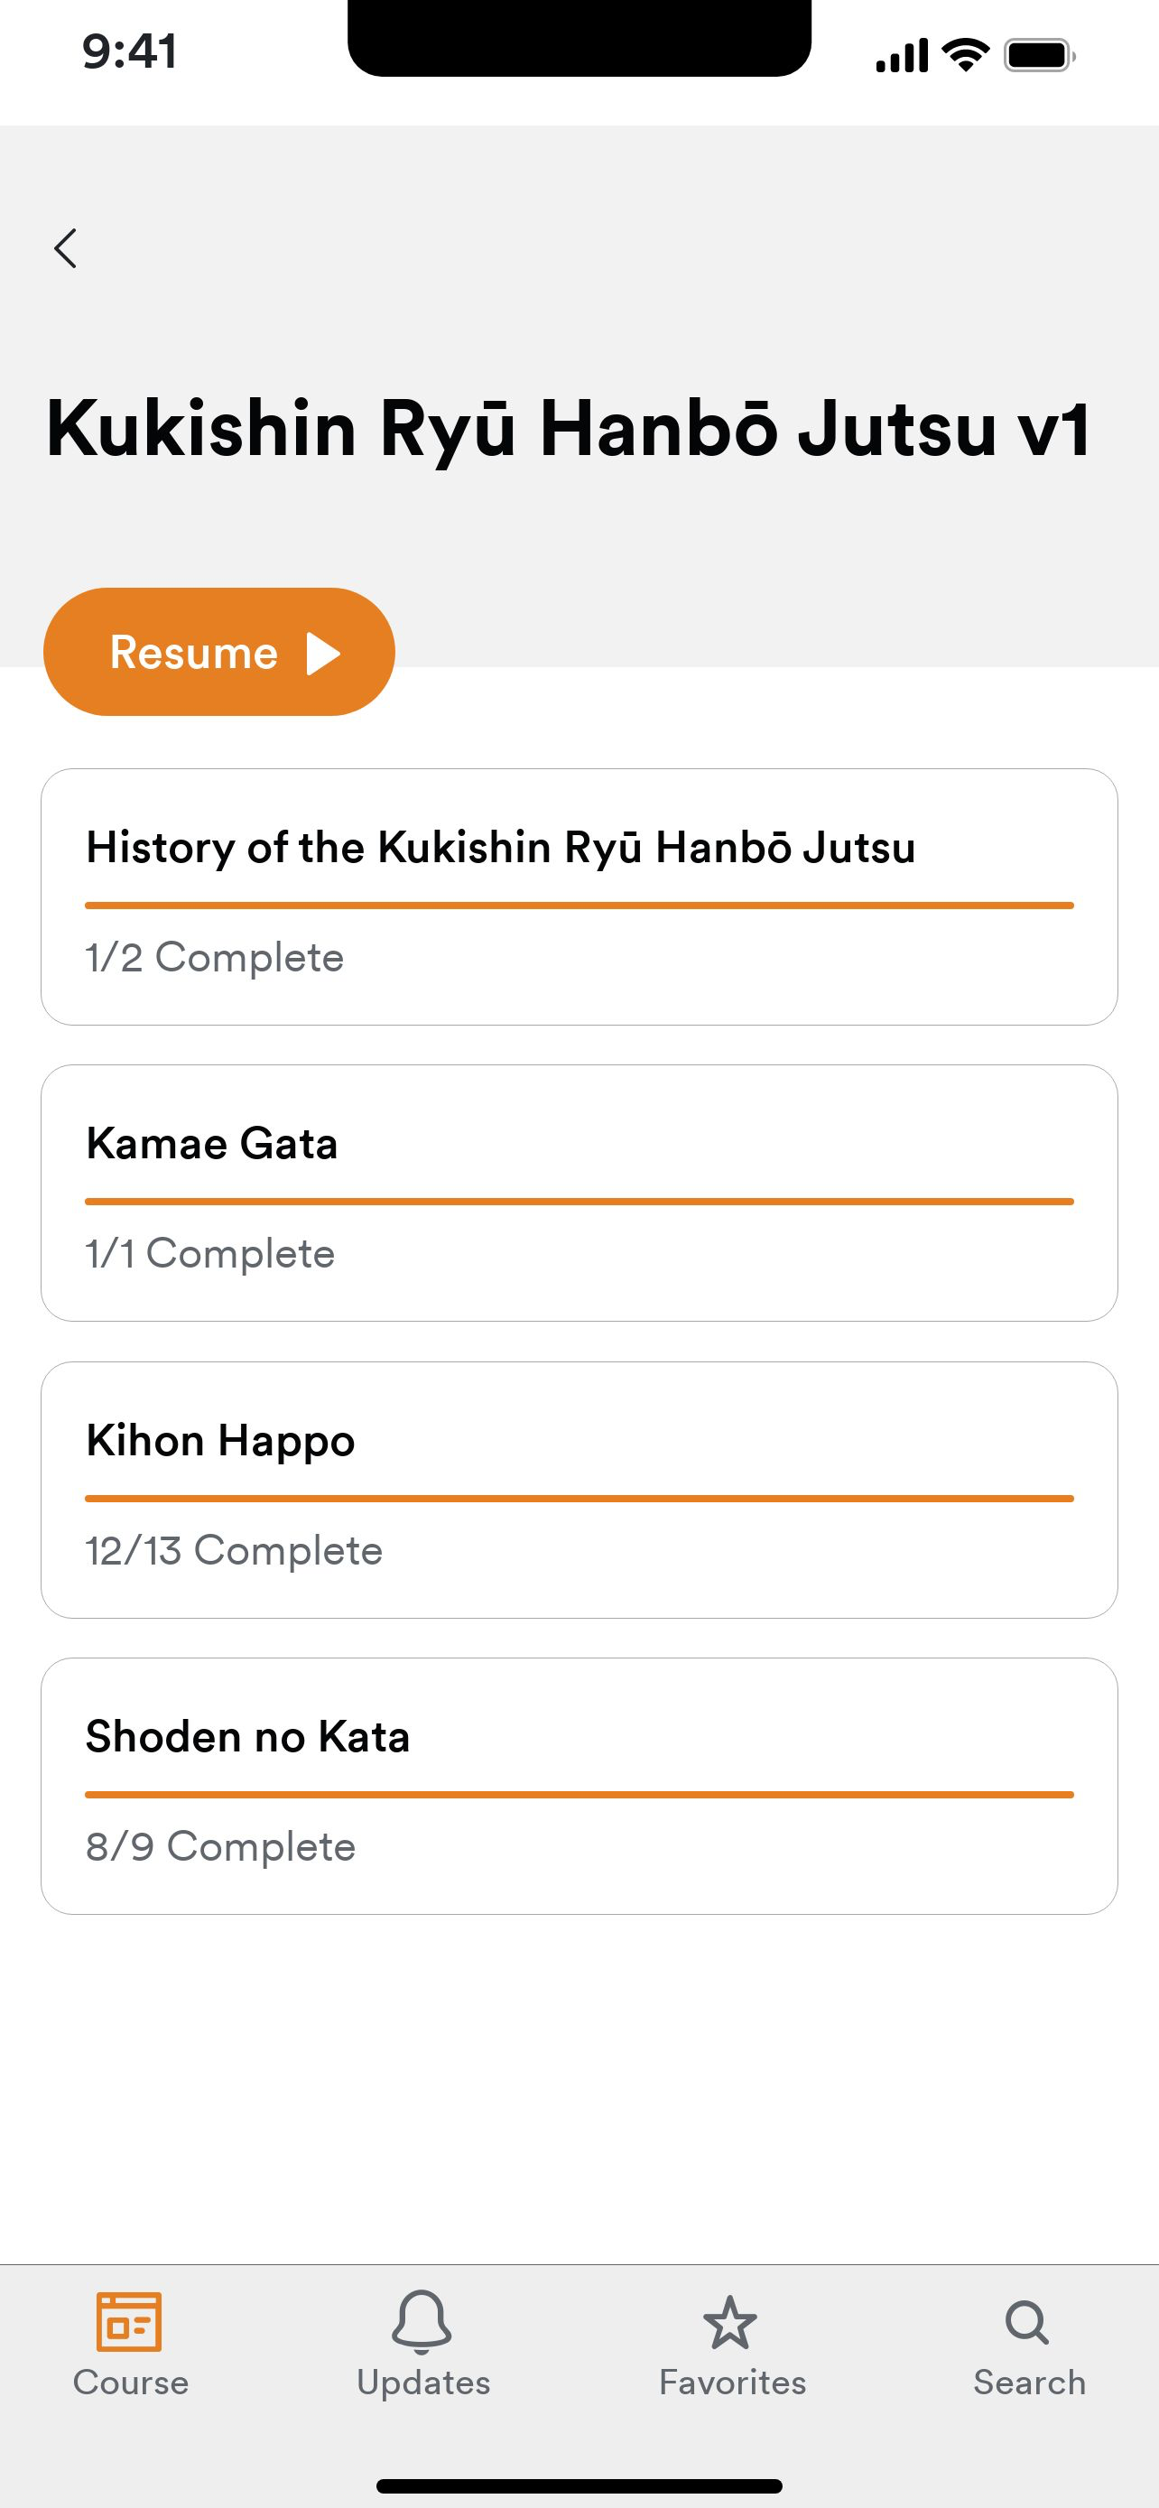Tap the course title Kukishin Ryū Hanbō Jutsu v1
Image resolution: width=1159 pixels, height=2508 pixels.
pyautogui.click(x=569, y=427)
